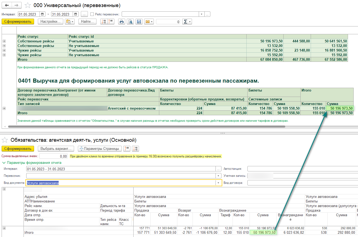Image resolution: width=358 pixels, height=237 pixels.
Task: Open the sum function Σ dropdown
Action: point(187,22)
